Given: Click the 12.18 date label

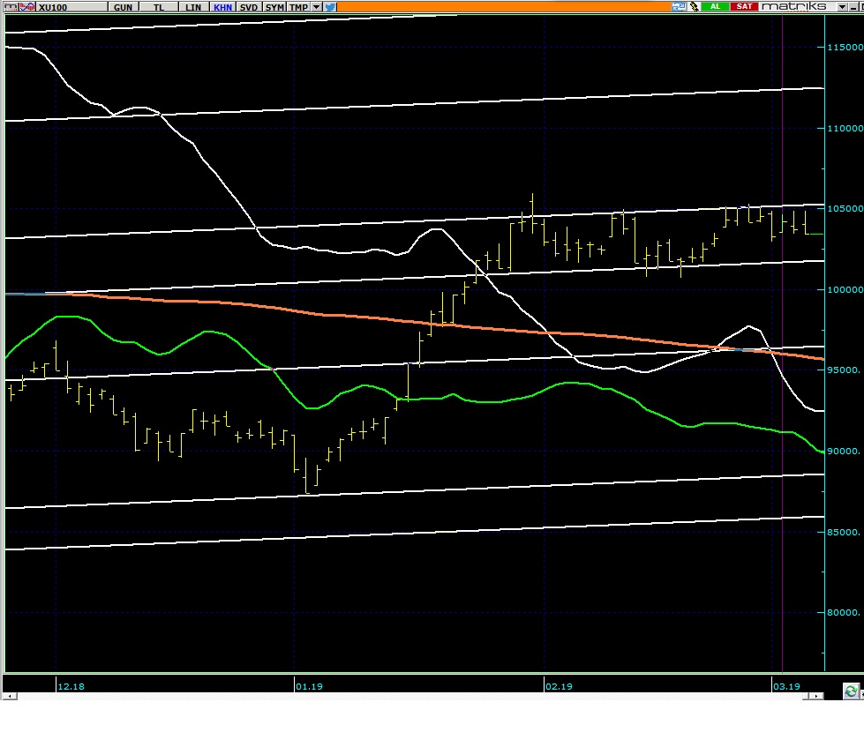Looking at the screenshot, I should point(71,686).
